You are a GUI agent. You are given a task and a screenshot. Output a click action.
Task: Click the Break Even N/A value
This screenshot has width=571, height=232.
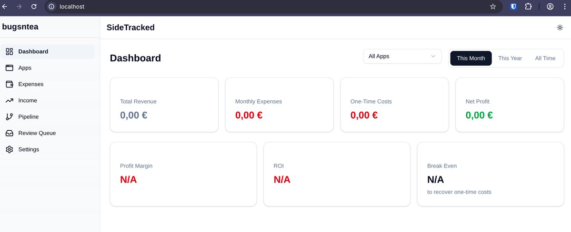[x=436, y=180]
